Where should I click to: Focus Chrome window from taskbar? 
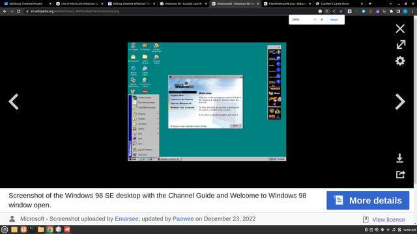pos(50,229)
